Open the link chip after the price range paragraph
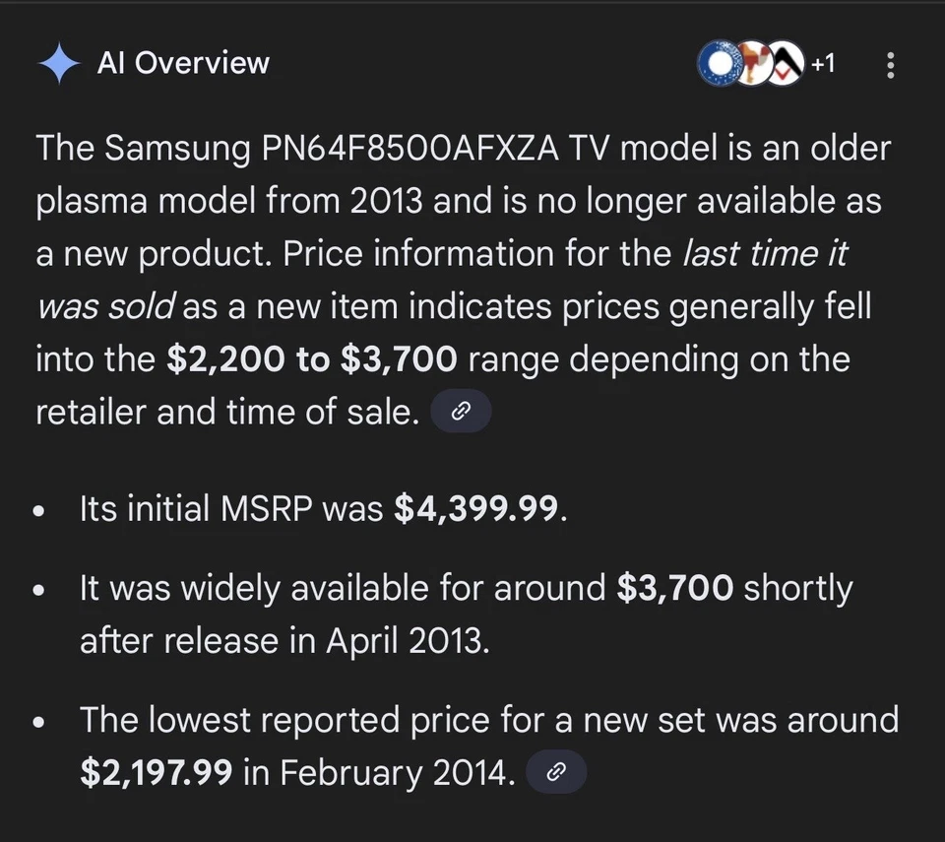The height and width of the screenshot is (842, 945). (x=461, y=411)
